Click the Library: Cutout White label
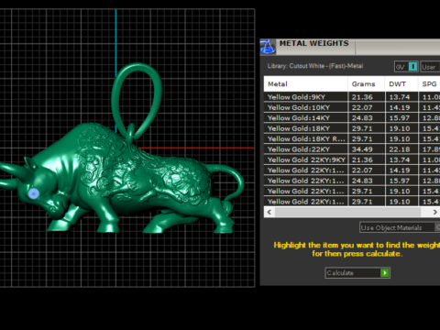Image resolution: width=440 pixels, height=330 pixels. pos(315,66)
